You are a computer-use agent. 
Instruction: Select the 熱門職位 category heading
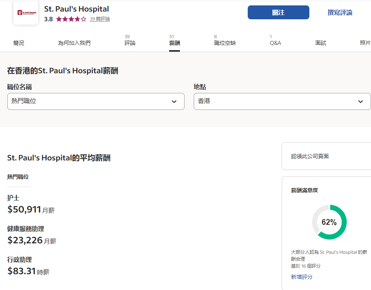click(18, 177)
